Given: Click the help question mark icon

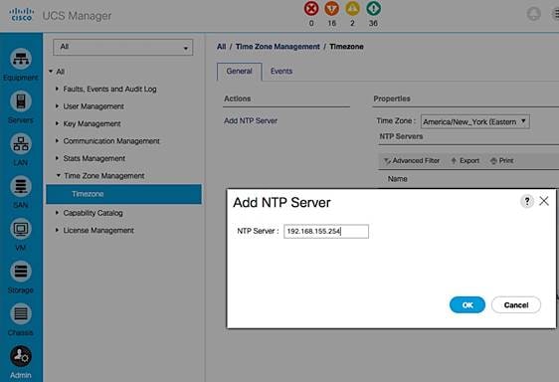Looking at the screenshot, I should pos(527,201).
